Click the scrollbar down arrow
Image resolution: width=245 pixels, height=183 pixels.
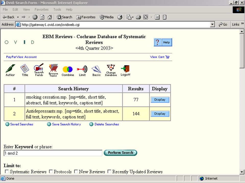point(242,172)
